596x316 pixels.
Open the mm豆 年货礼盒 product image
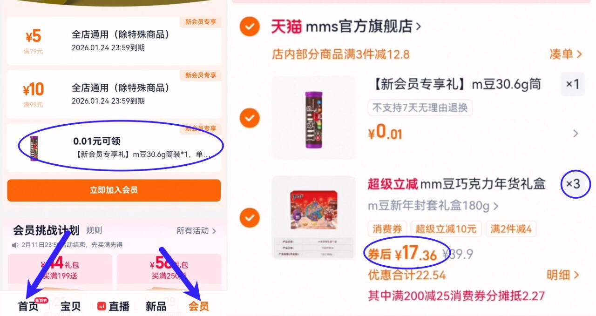(x=313, y=217)
